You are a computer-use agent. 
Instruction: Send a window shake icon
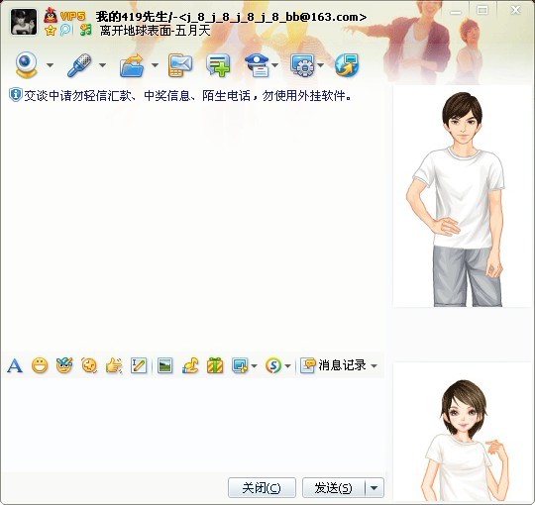pyautogui.click(x=89, y=366)
